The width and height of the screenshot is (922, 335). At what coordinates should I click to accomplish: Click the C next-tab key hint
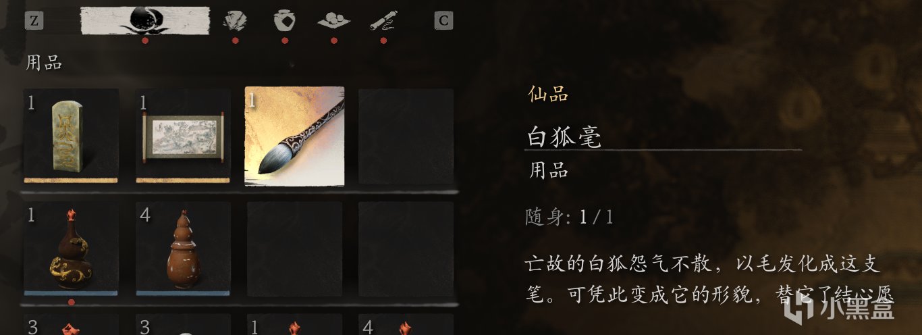[443, 21]
